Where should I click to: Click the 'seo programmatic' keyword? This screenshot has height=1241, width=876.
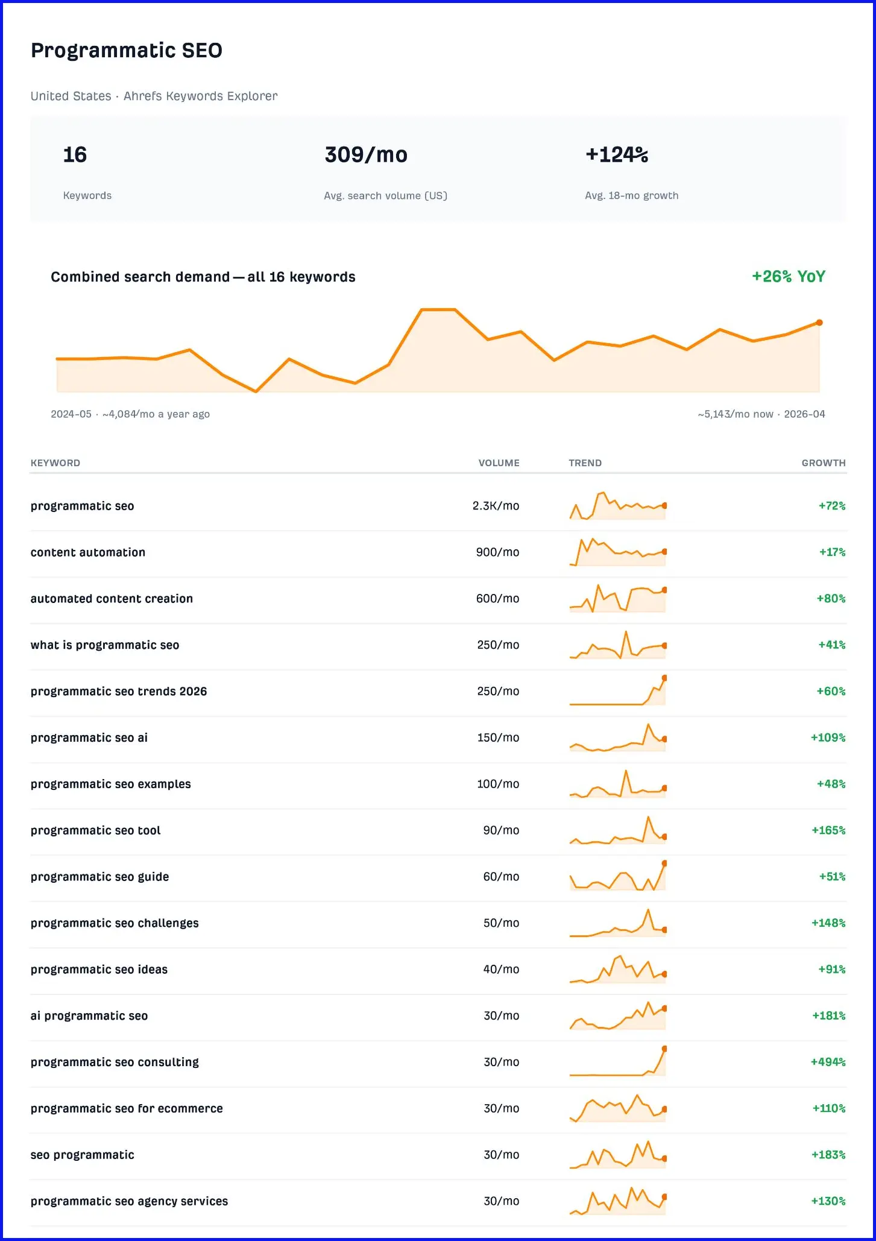coord(83,1155)
